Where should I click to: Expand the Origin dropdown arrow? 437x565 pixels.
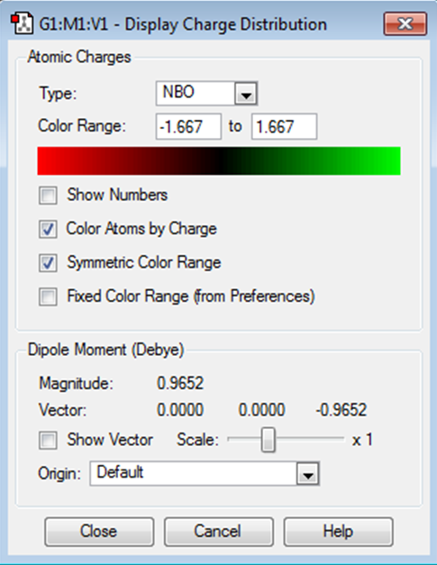coord(307,473)
